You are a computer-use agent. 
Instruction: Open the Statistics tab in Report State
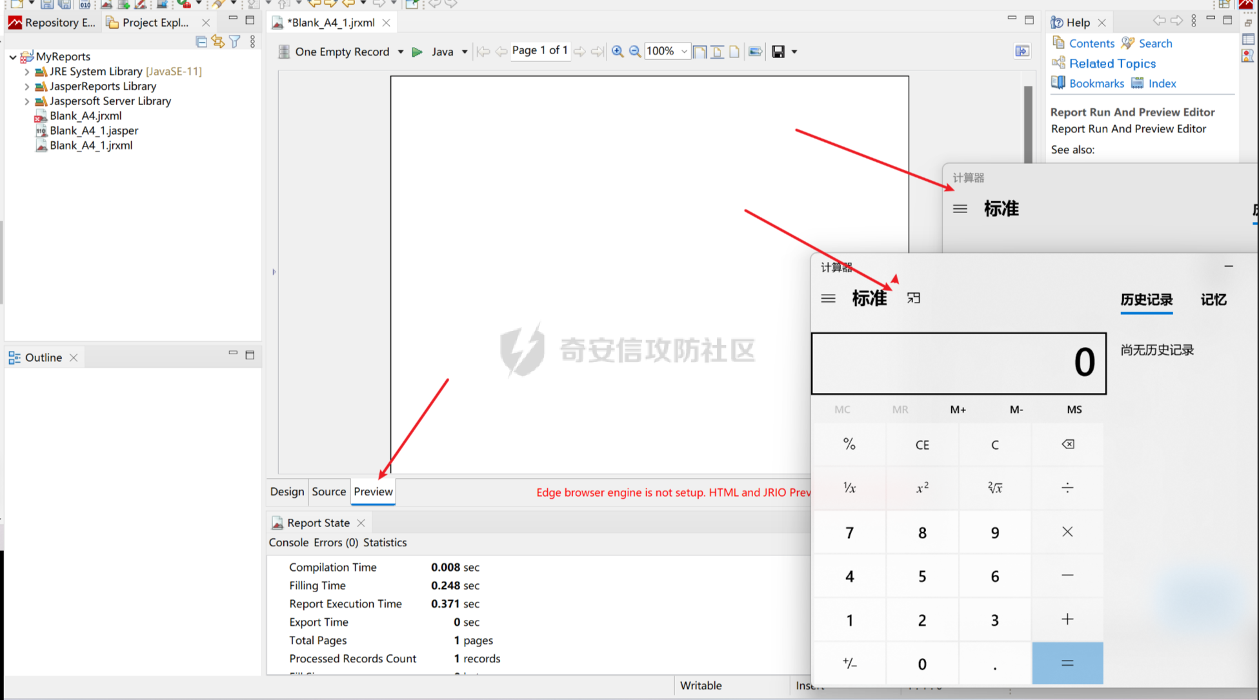point(385,543)
